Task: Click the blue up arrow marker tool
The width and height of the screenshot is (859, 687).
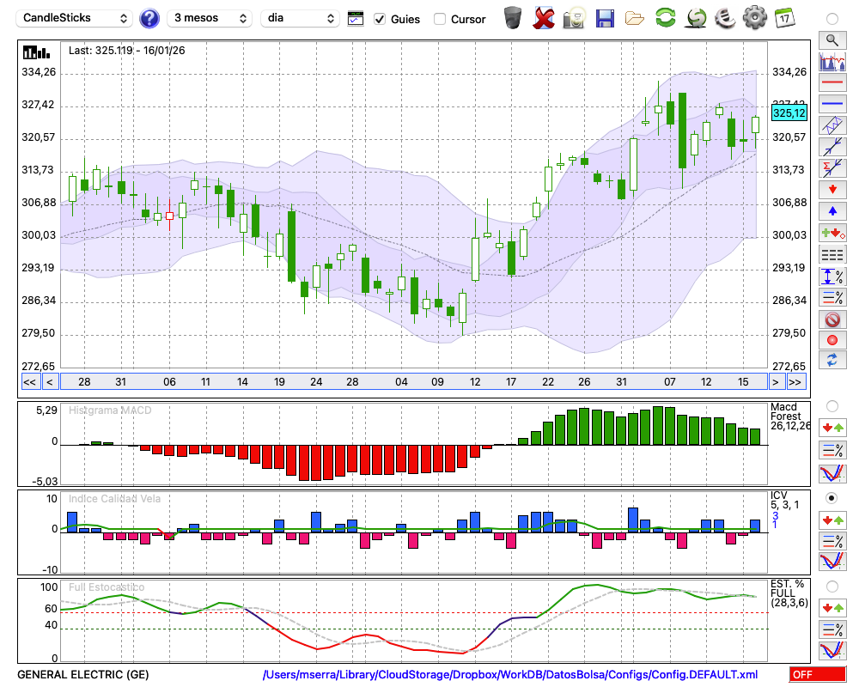Action: [832, 210]
